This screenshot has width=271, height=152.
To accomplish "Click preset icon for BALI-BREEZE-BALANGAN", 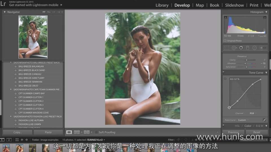I will [x=16, y=66].
